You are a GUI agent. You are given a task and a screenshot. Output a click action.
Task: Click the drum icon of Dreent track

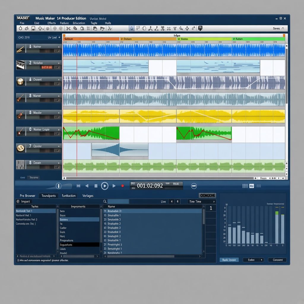click(x=20, y=82)
